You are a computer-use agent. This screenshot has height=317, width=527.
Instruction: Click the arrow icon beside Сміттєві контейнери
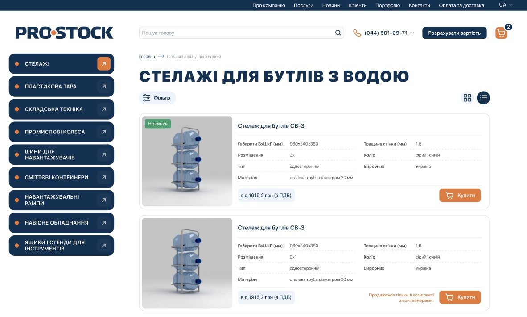[104, 177]
